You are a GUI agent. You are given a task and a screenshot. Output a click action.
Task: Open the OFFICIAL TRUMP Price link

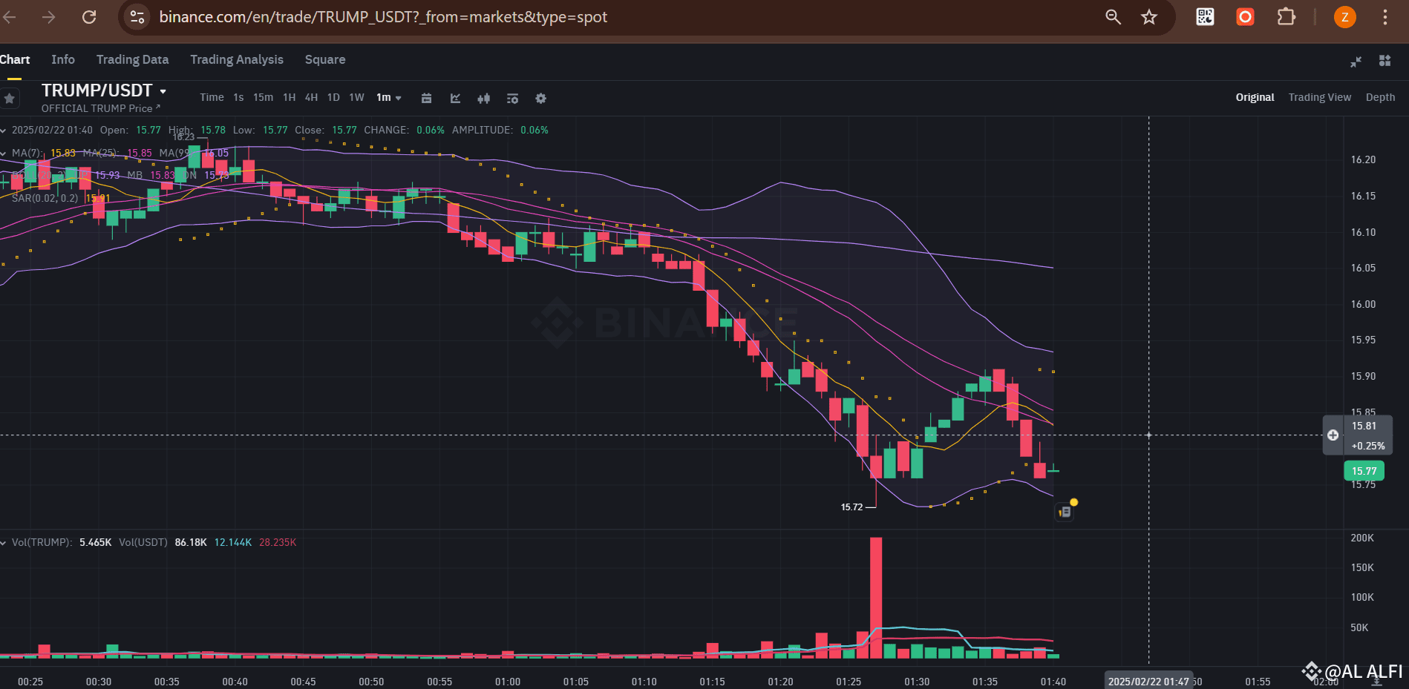[101, 108]
